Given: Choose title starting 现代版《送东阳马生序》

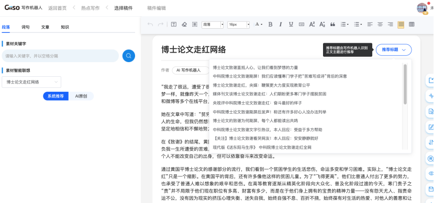Looking at the screenshot, I should (262, 147).
